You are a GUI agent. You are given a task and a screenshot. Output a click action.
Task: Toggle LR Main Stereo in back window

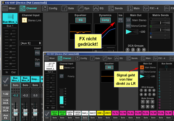tap(128, 20)
